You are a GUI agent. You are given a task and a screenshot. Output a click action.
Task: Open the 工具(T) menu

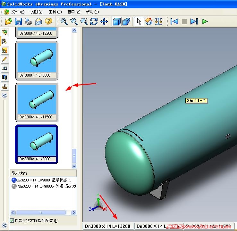pos(55,12)
